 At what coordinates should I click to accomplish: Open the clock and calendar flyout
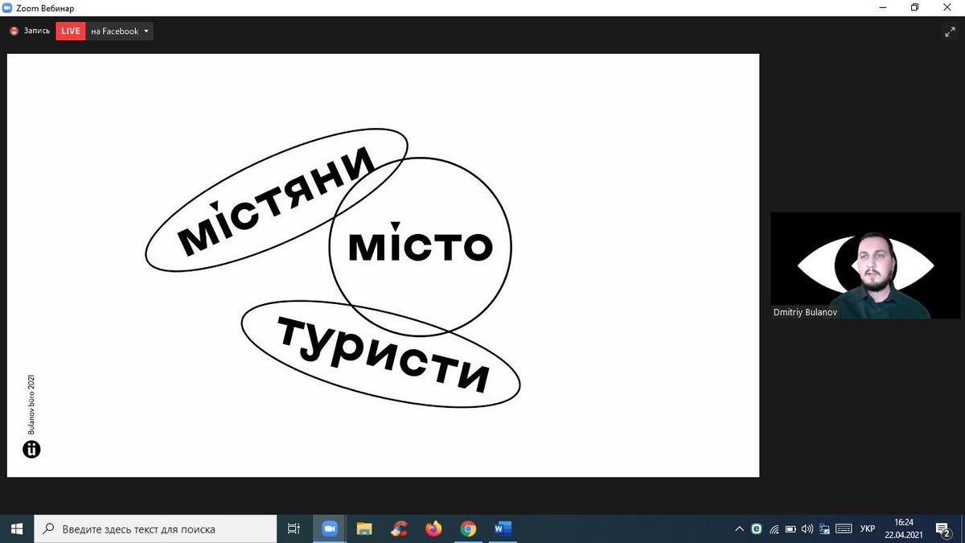pyautogui.click(x=904, y=529)
